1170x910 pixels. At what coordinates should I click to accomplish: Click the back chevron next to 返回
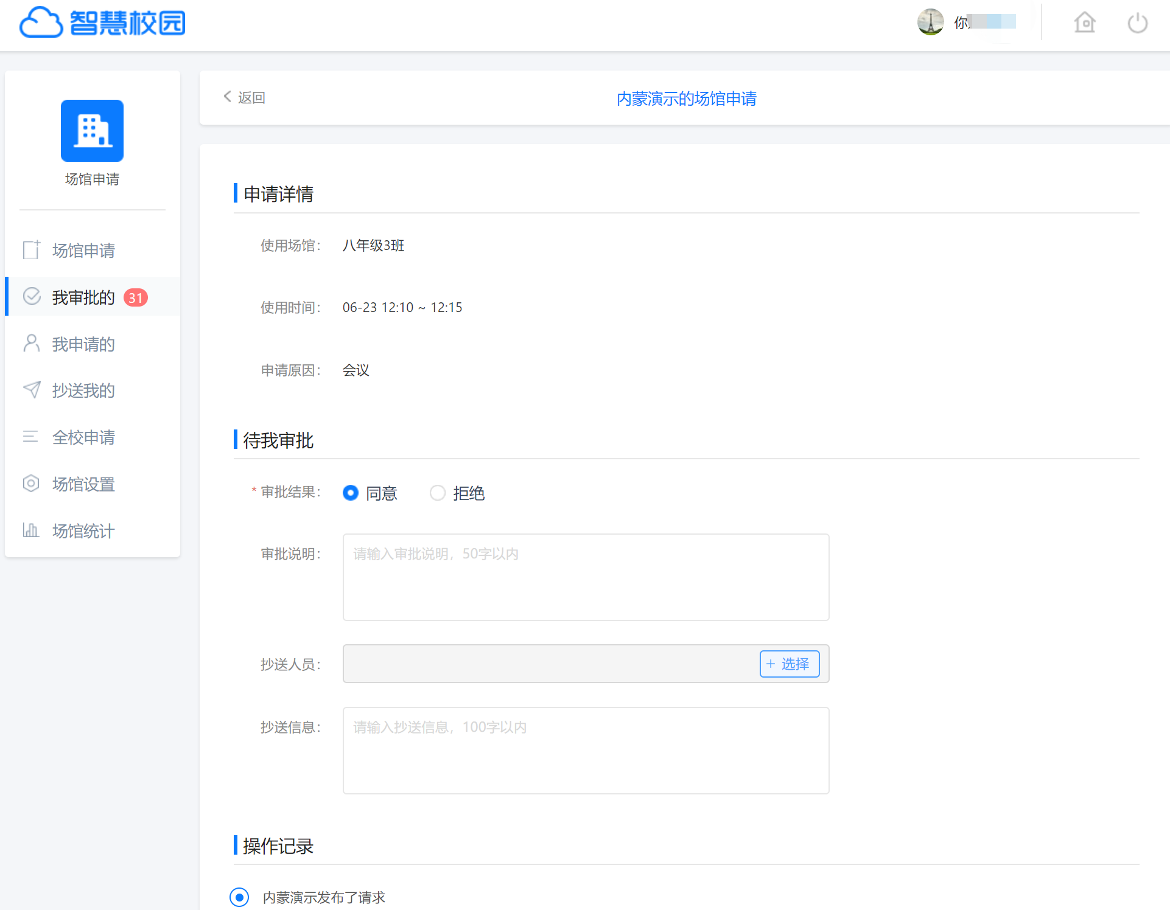tap(228, 97)
